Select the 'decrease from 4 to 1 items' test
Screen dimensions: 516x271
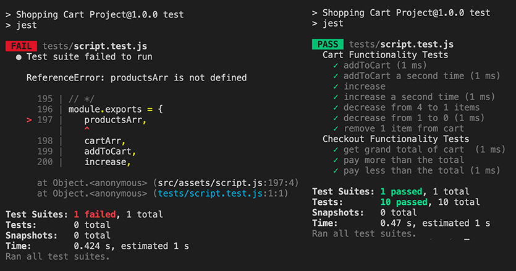pyautogui.click(x=412, y=107)
